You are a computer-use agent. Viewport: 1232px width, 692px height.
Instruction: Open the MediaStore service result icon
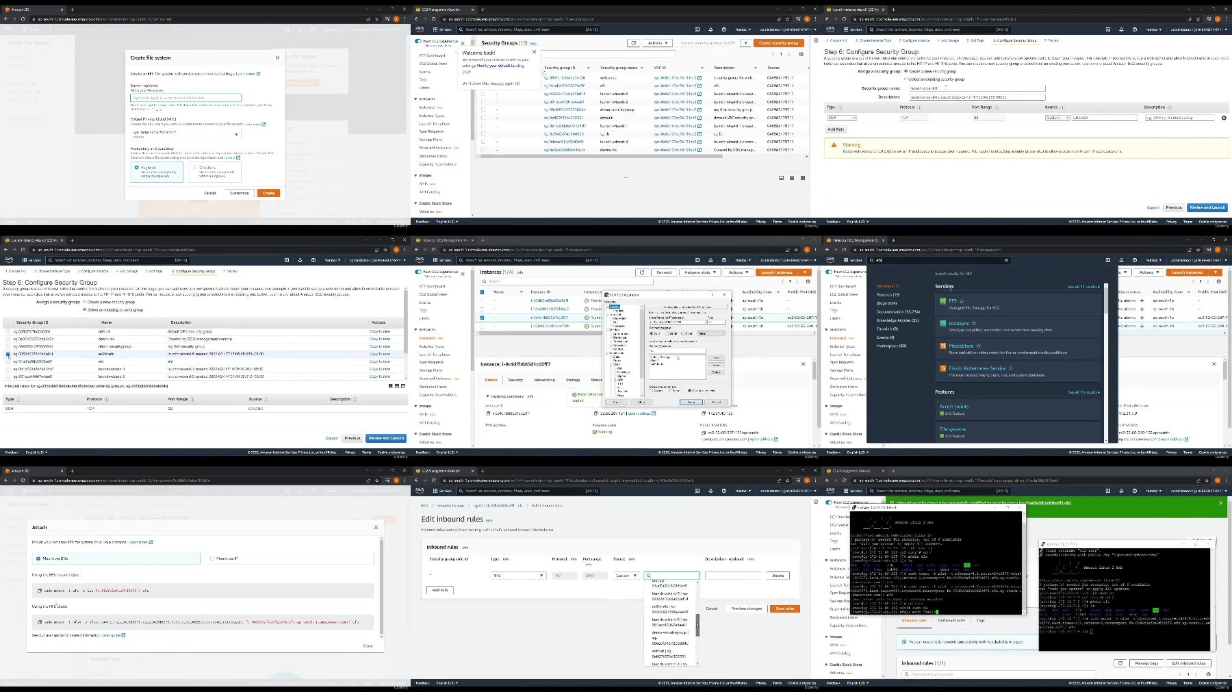[942, 346]
